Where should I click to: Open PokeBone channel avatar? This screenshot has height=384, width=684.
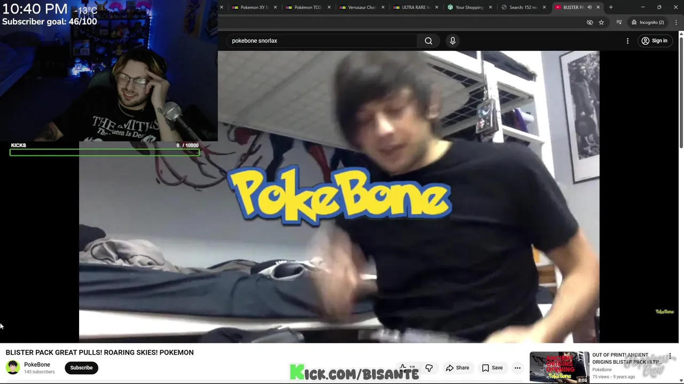tap(13, 367)
